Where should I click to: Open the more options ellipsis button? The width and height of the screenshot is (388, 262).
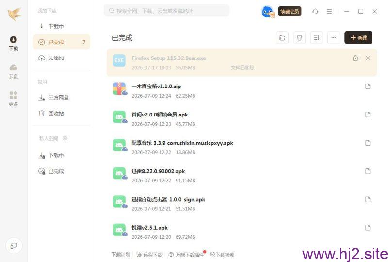point(334,38)
